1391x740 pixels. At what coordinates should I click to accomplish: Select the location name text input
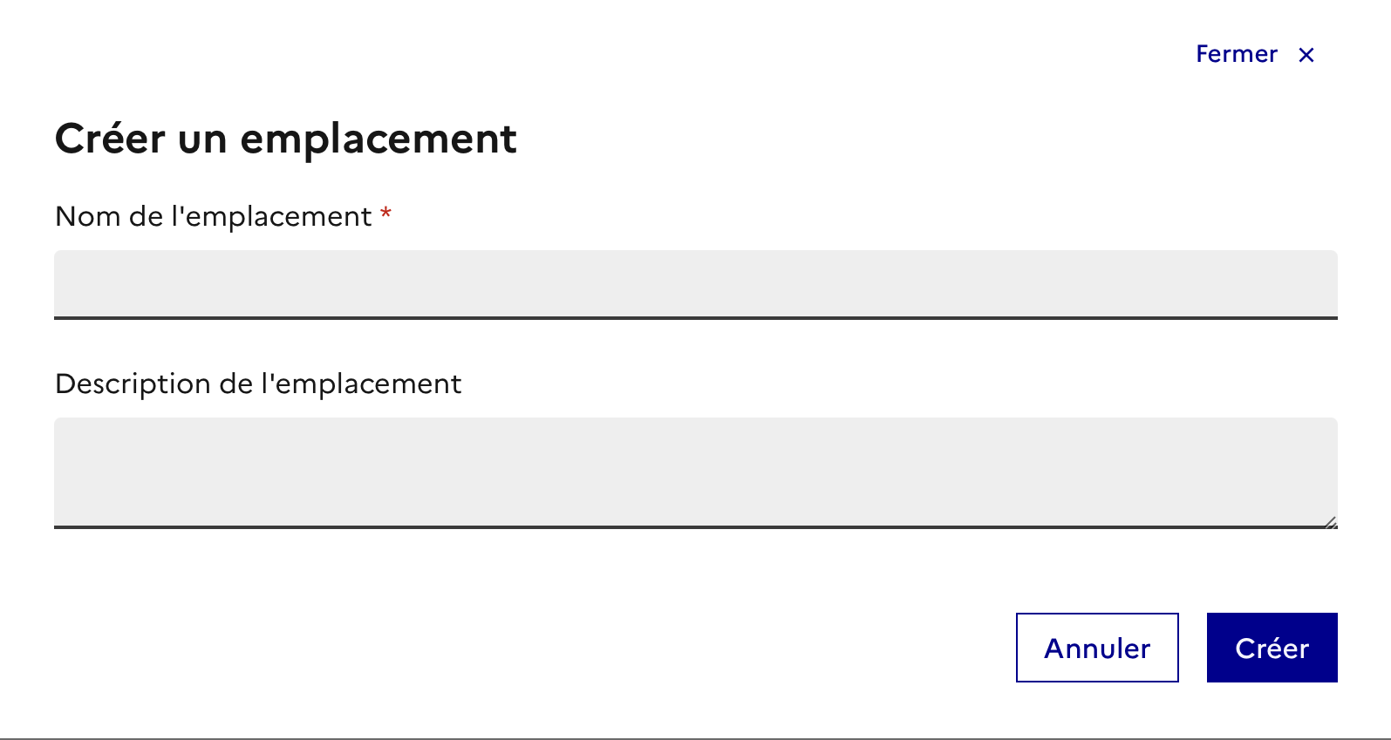pyautogui.click(x=695, y=284)
